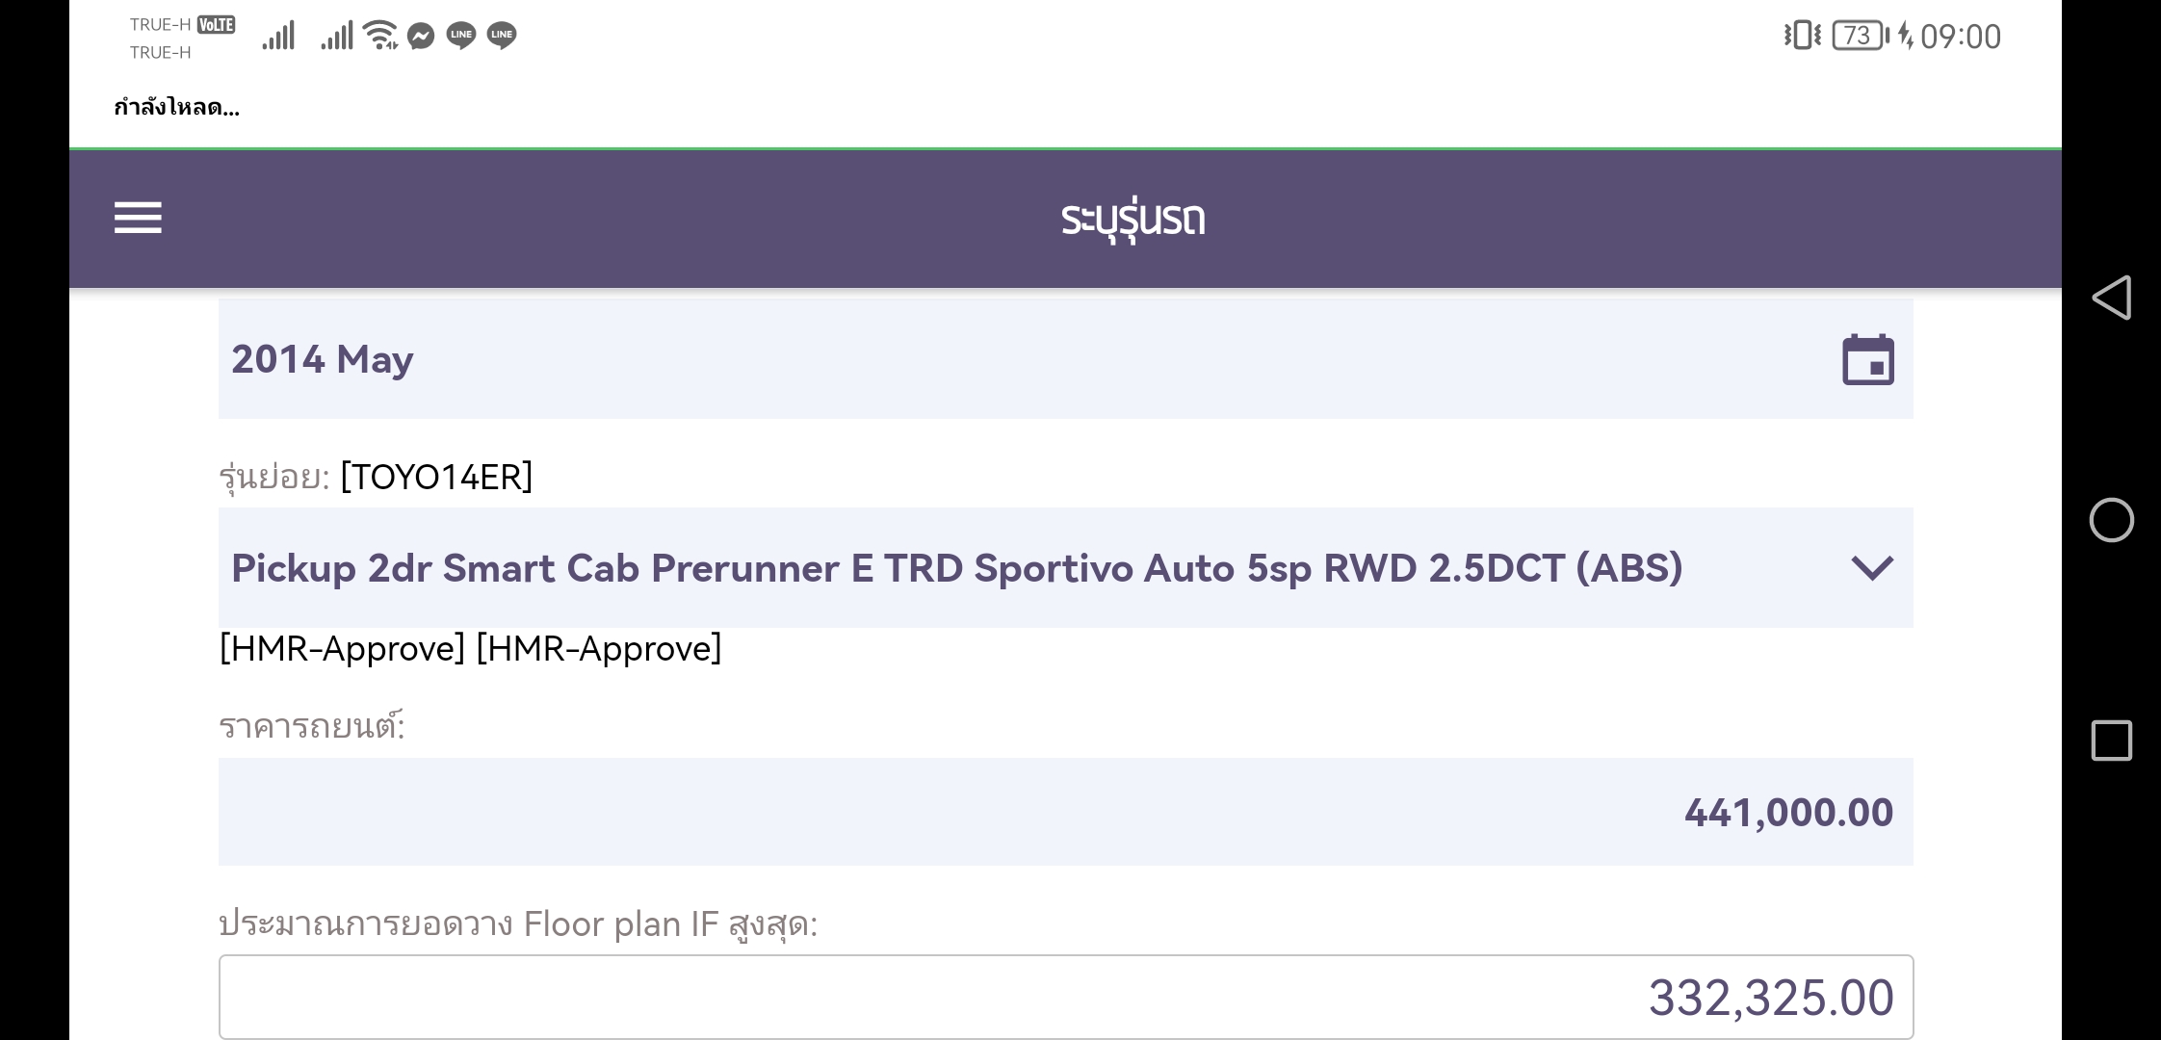
Task: Tap the Messenger notification icon
Action: (421, 37)
